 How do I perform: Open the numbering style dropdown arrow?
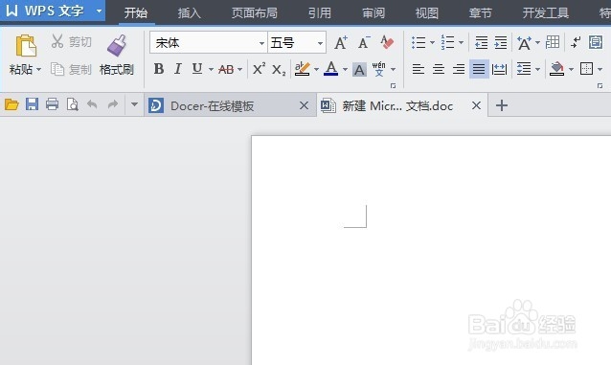[x=461, y=42]
